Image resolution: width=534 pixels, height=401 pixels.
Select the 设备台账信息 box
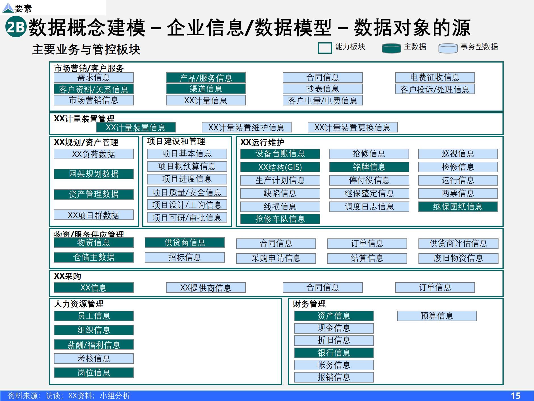280,154
